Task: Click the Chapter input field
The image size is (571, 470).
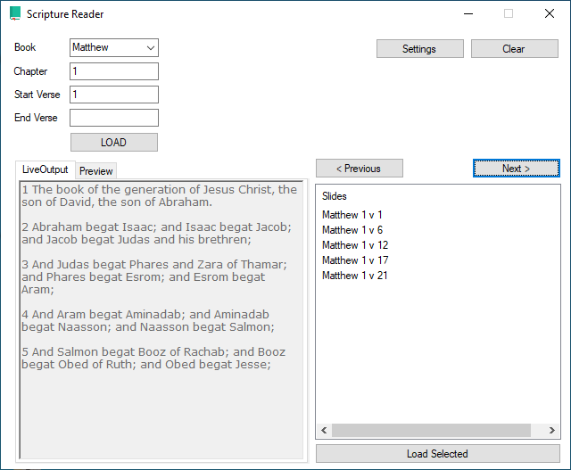Action: coord(113,71)
